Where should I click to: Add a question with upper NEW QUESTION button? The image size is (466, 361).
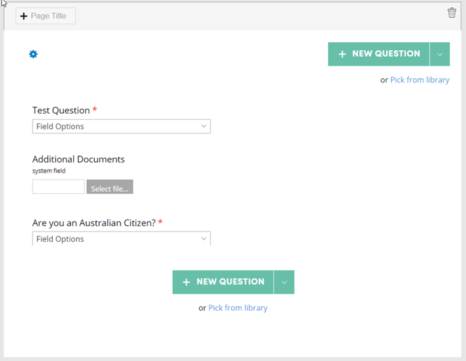click(x=379, y=54)
